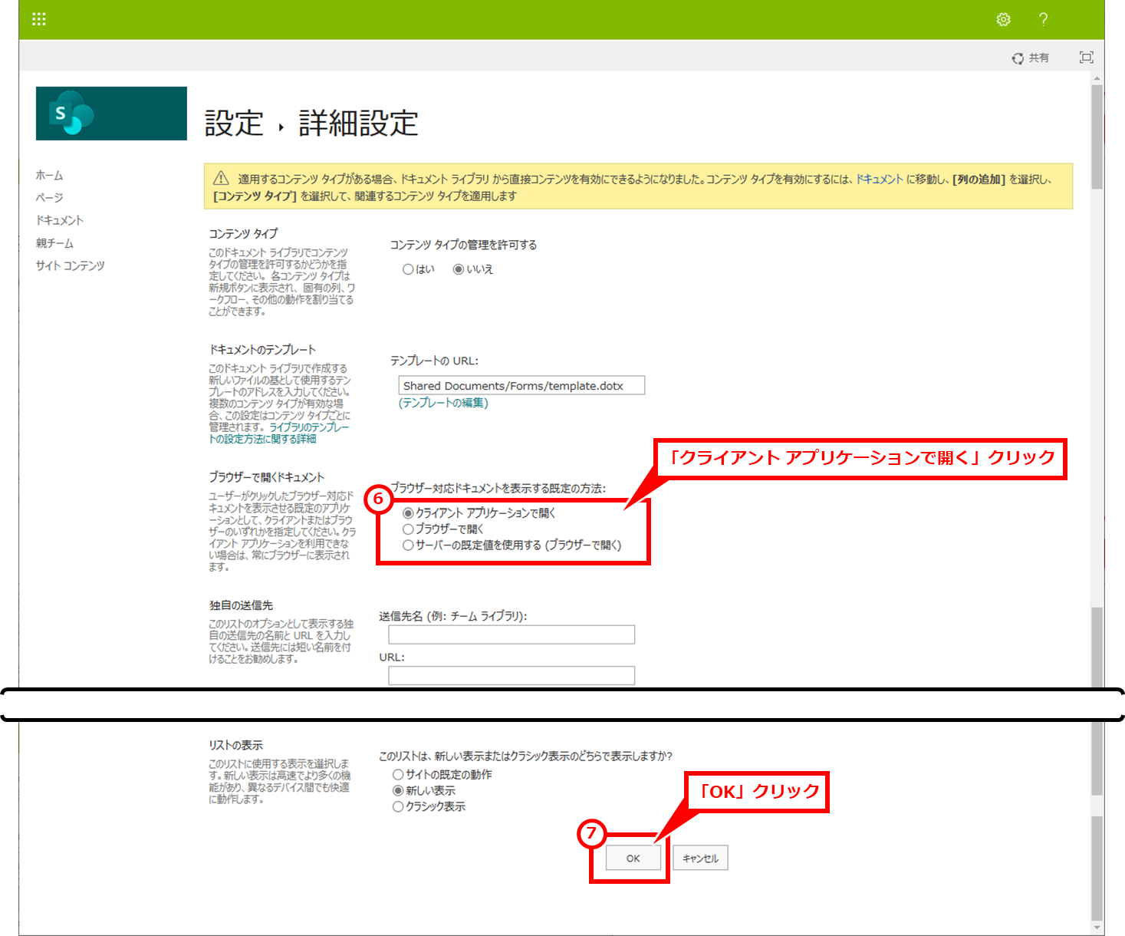Select はい for content type management
Screen dimensions: 1125x936
click(x=409, y=269)
